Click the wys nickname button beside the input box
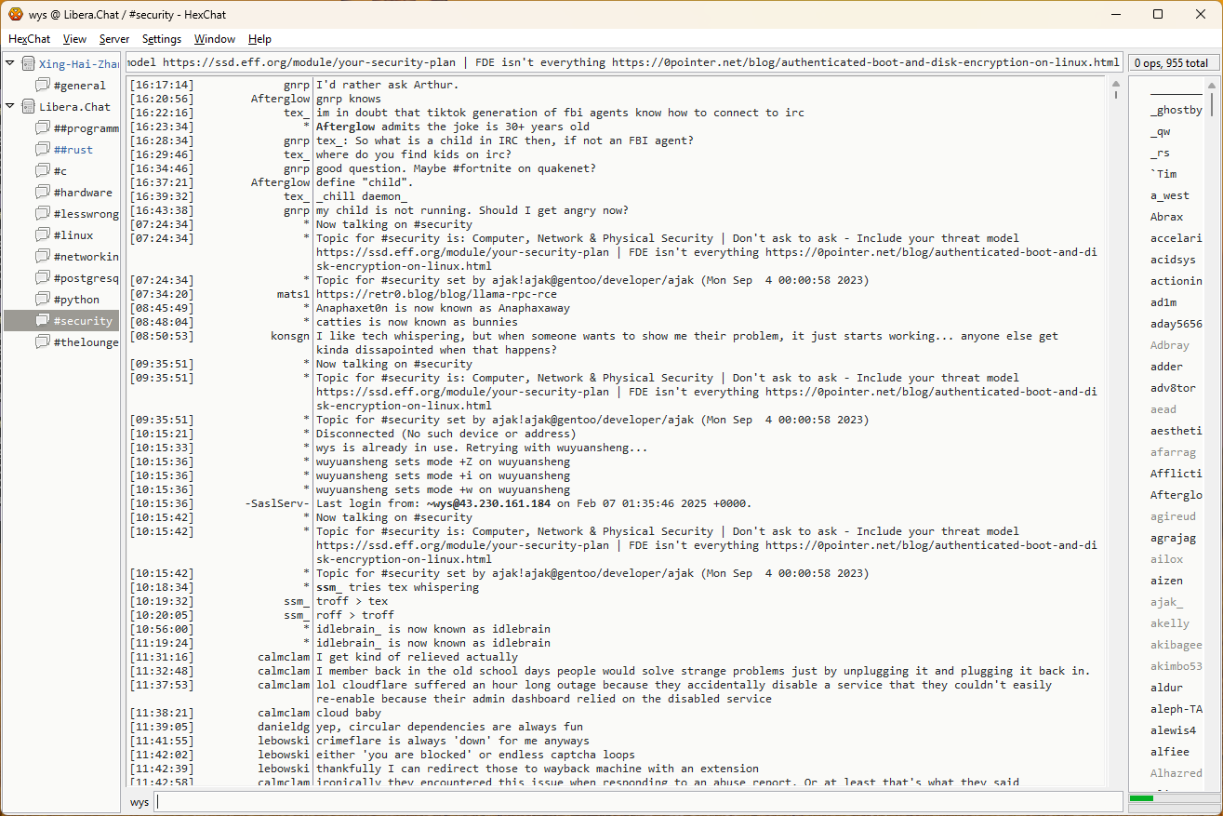 pos(140,802)
